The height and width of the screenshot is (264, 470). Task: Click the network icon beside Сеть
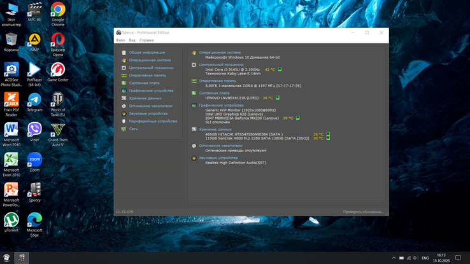(x=124, y=129)
